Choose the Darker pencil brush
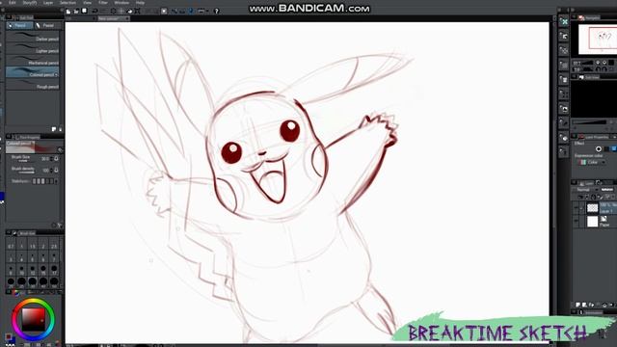The height and width of the screenshot is (347, 617). 32,38
